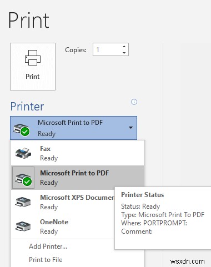Click the Copies label
Viewport: 211px width, 267px height.
tap(76, 50)
